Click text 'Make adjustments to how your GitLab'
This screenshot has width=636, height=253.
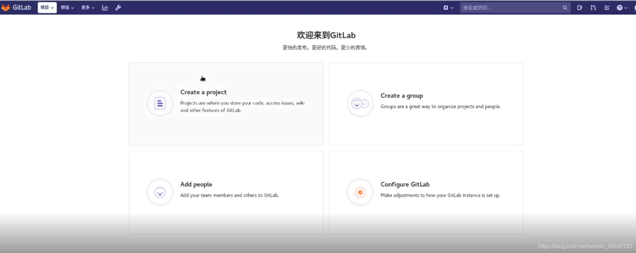421,195
